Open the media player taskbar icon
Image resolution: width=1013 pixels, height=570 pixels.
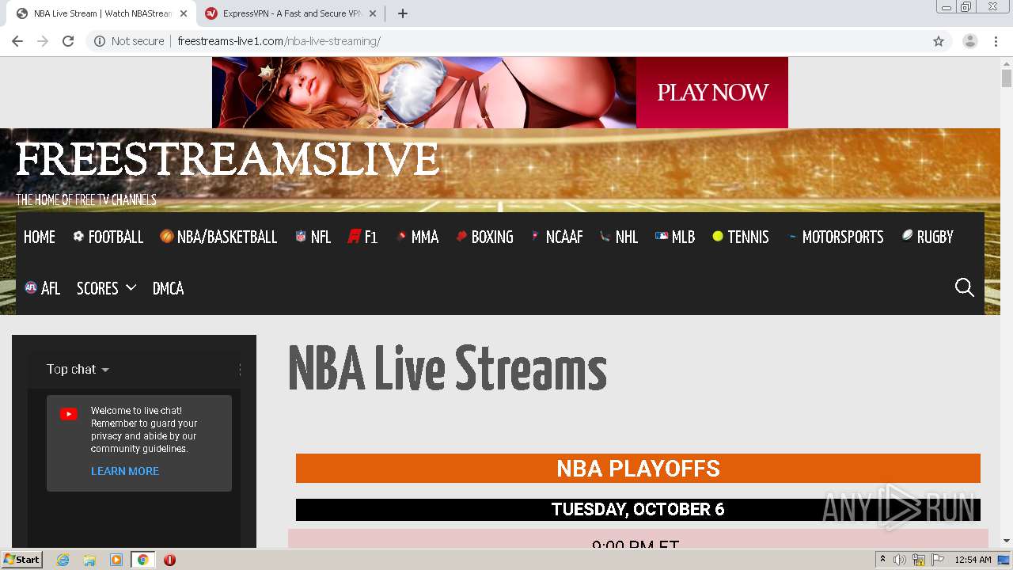(x=116, y=560)
